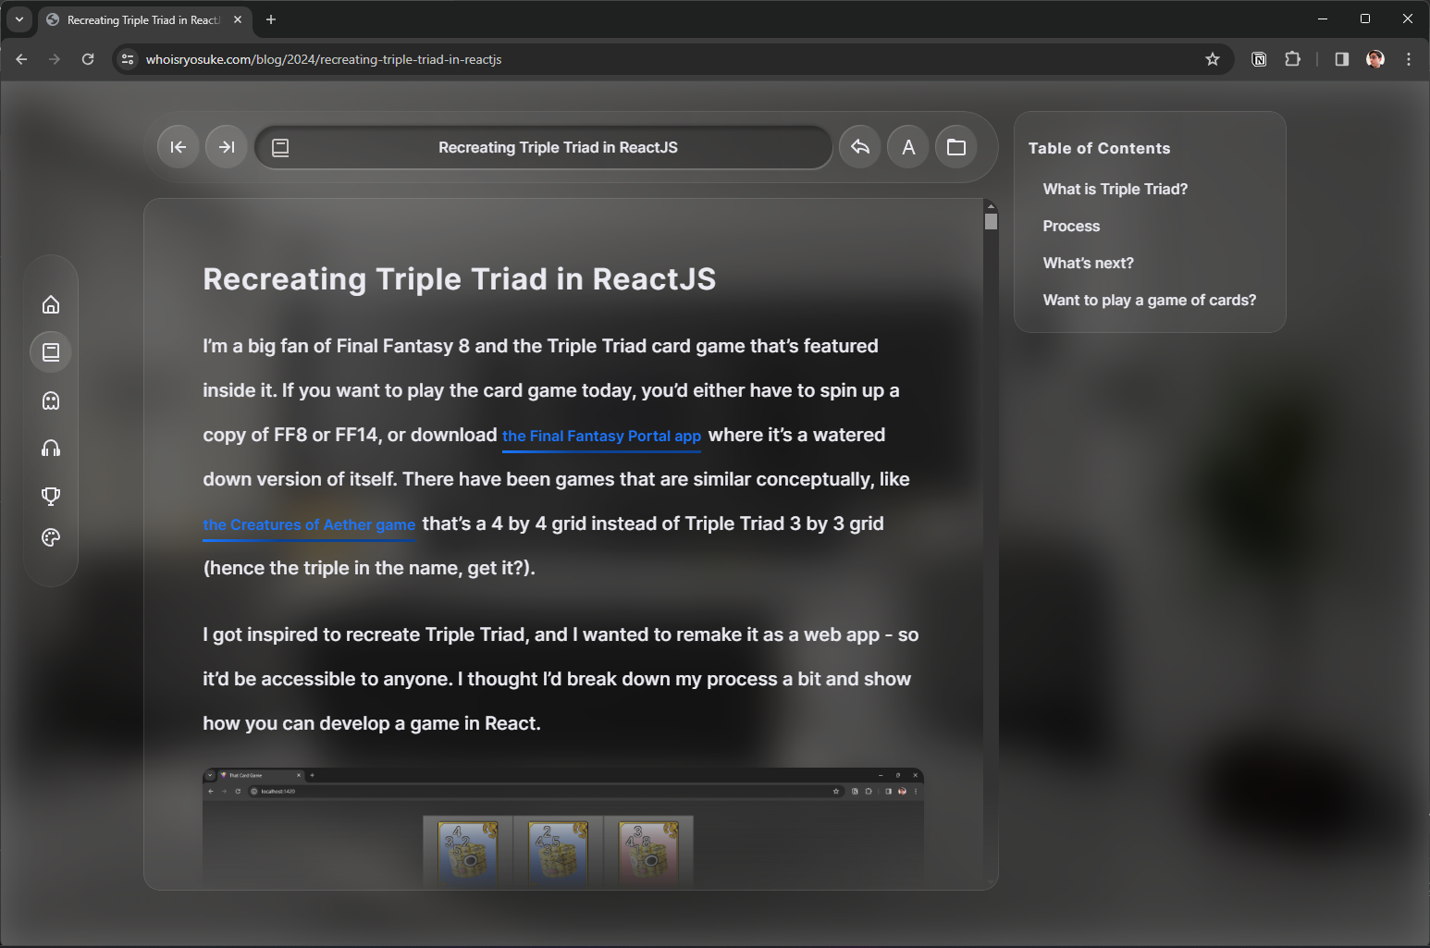Screen dimensions: 1430x948
Task: Open the Home section in the sidebar
Action: [50, 303]
